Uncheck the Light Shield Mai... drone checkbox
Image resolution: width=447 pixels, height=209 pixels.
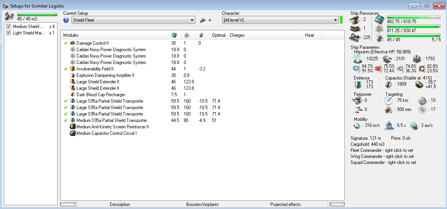pyautogui.click(x=8, y=33)
